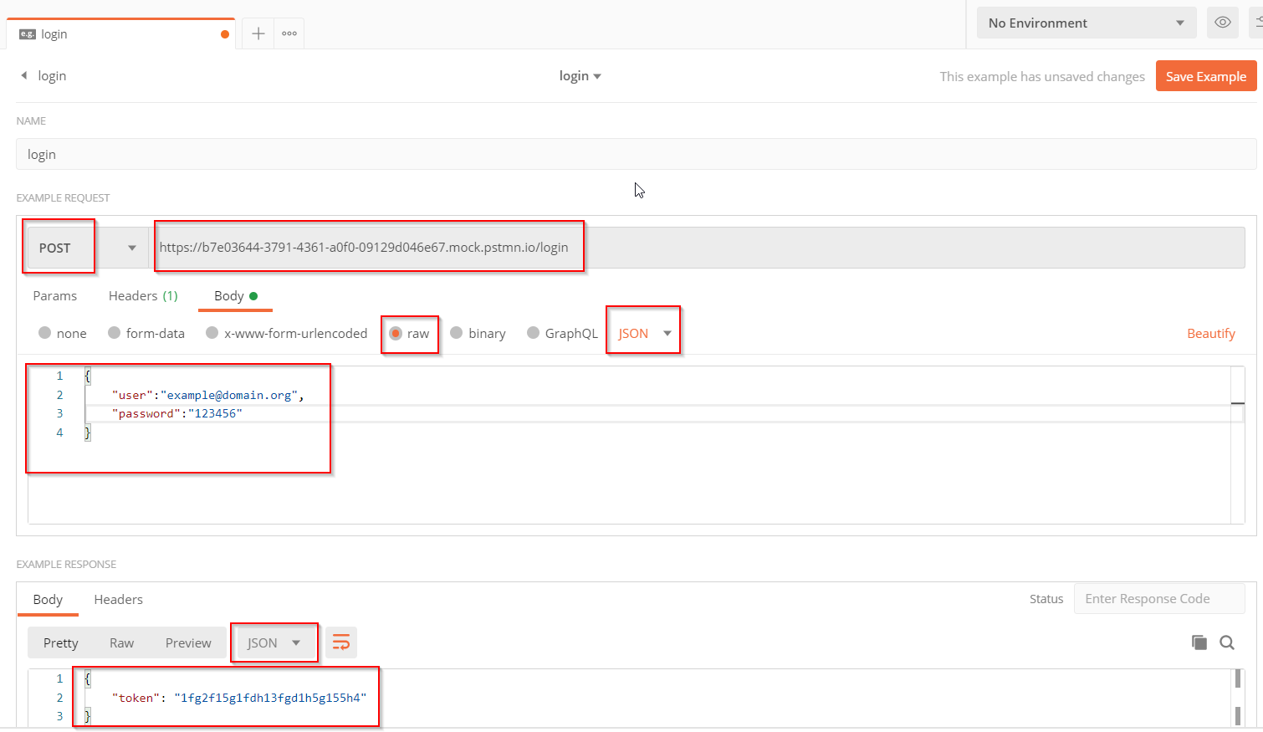The width and height of the screenshot is (1263, 732).
Task: Copy response body to clipboard
Action: (x=1199, y=642)
